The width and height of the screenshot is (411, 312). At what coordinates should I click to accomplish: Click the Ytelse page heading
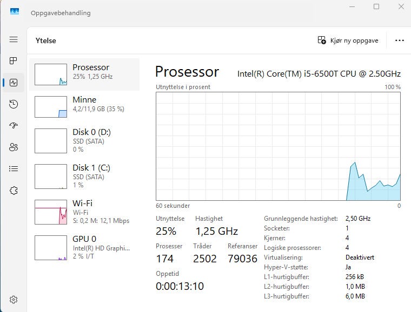(x=46, y=40)
